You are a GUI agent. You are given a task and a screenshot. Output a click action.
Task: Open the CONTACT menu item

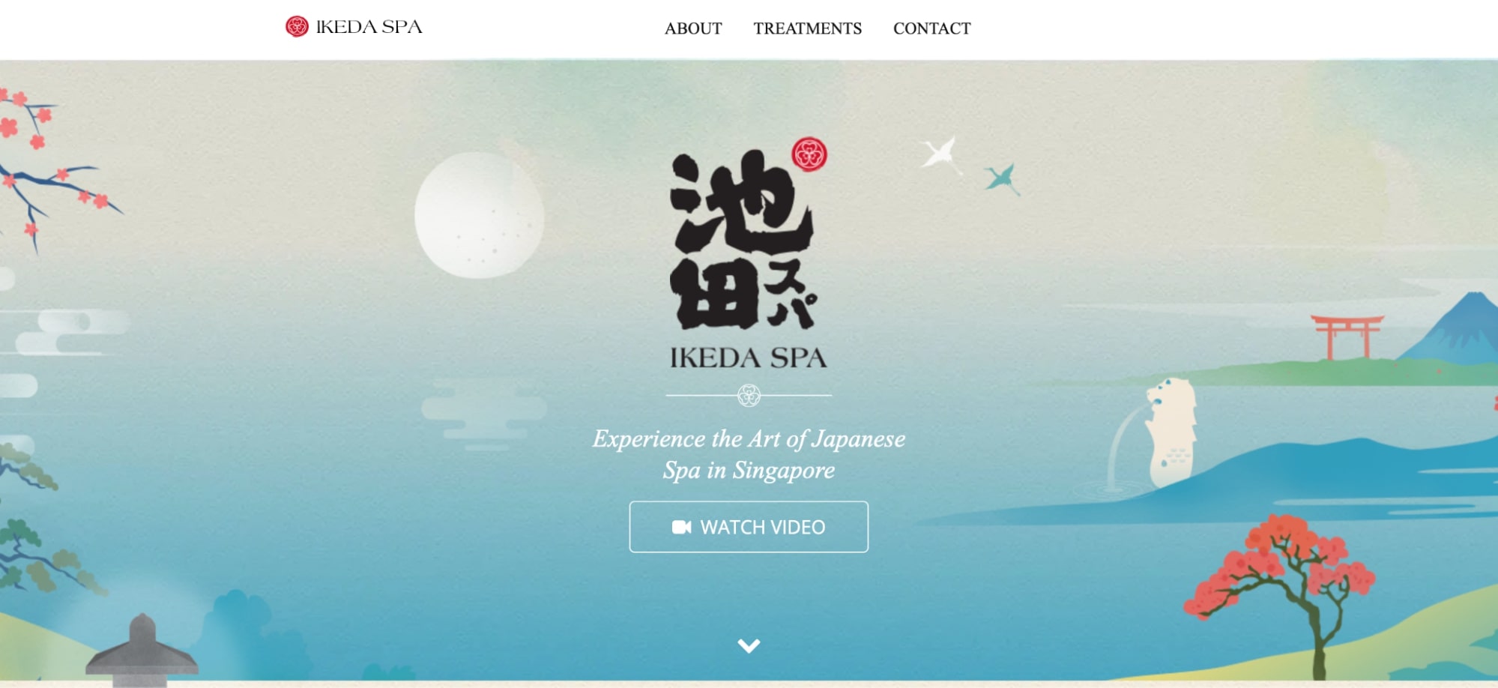(931, 28)
